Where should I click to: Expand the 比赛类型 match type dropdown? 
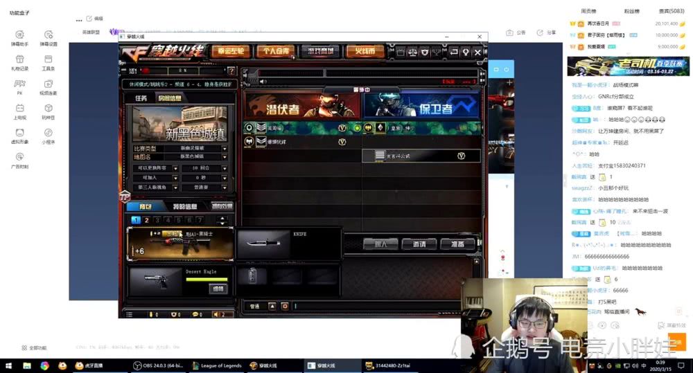click(x=225, y=148)
